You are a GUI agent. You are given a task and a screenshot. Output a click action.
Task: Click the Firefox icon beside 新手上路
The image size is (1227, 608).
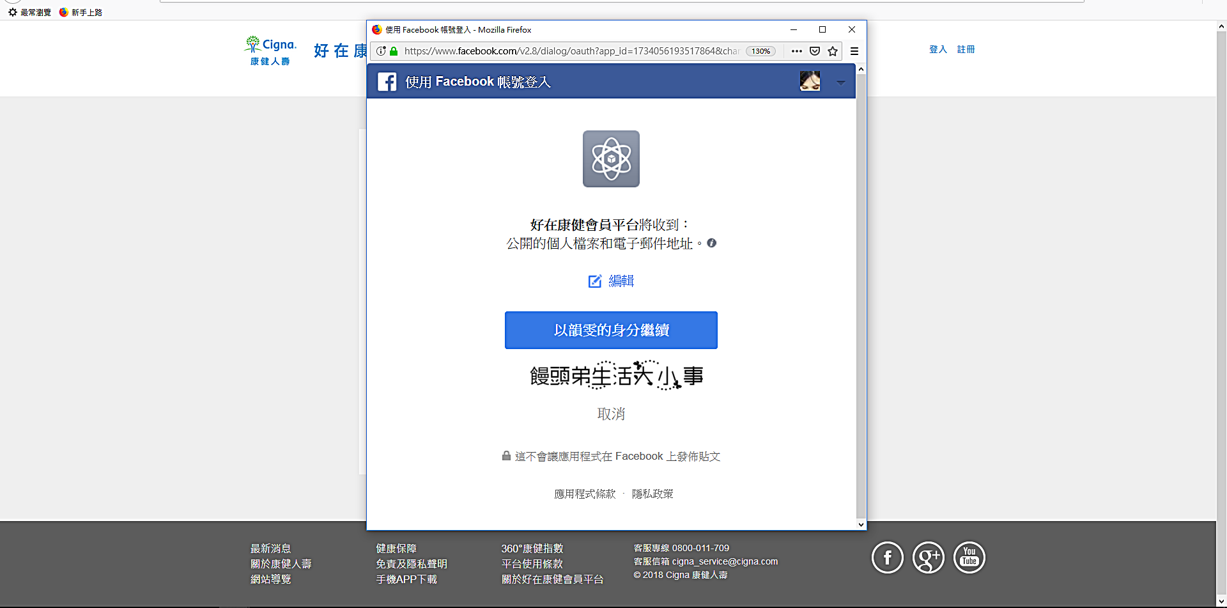click(64, 12)
